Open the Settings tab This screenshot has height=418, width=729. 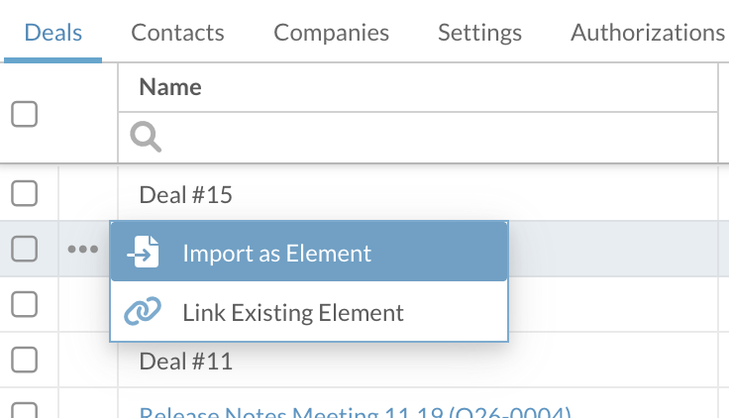[x=479, y=32]
